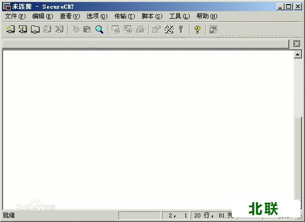
Task: Open the 文件(F) menu
Action: point(15,16)
